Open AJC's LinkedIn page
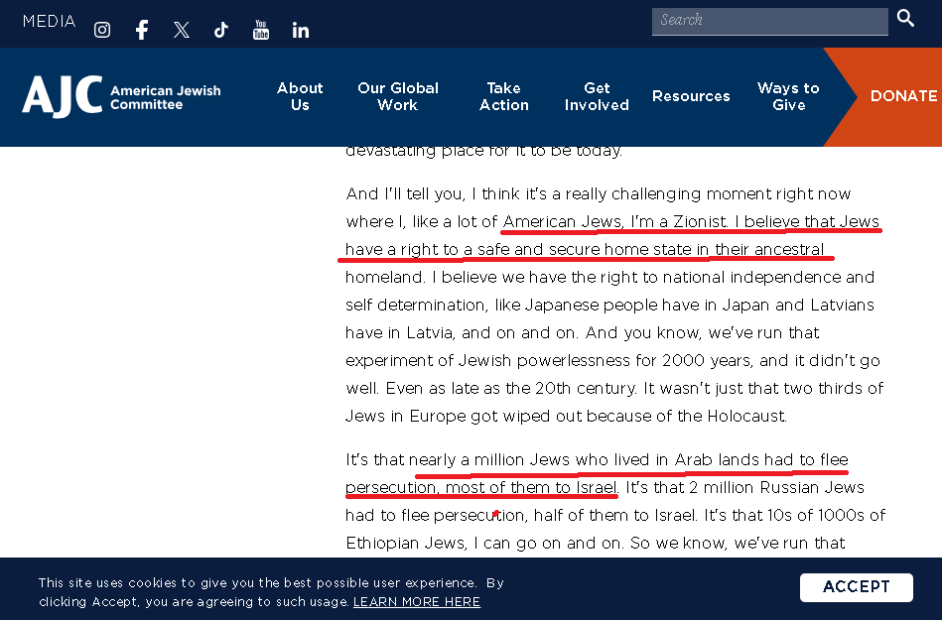Screen dimensions: 942x620 point(301,30)
